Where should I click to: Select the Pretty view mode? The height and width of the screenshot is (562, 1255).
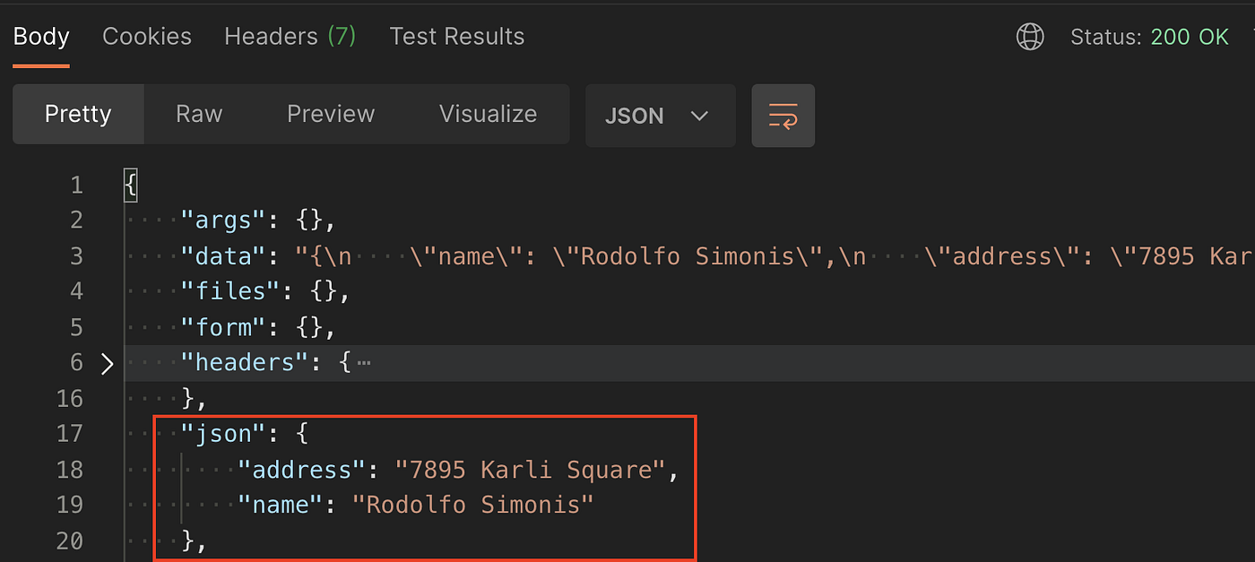click(x=78, y=115)
